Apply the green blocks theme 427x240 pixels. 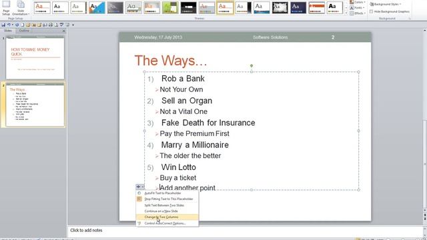170,7
